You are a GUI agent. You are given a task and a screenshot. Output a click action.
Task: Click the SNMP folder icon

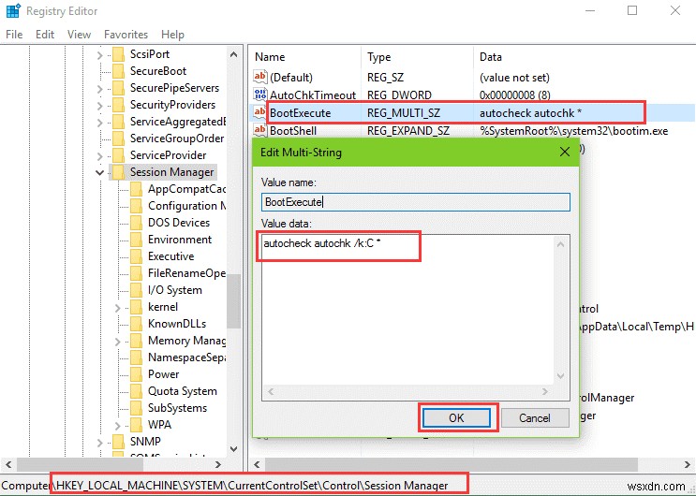coord(119,443)
